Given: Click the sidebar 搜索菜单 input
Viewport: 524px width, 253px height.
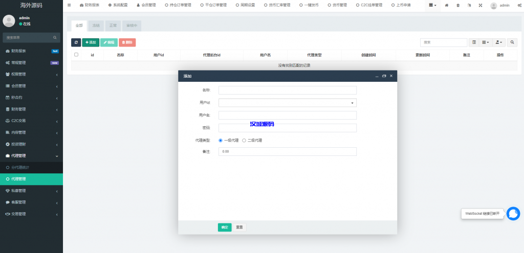Looking at the screenshot, I should click(27, 38).
